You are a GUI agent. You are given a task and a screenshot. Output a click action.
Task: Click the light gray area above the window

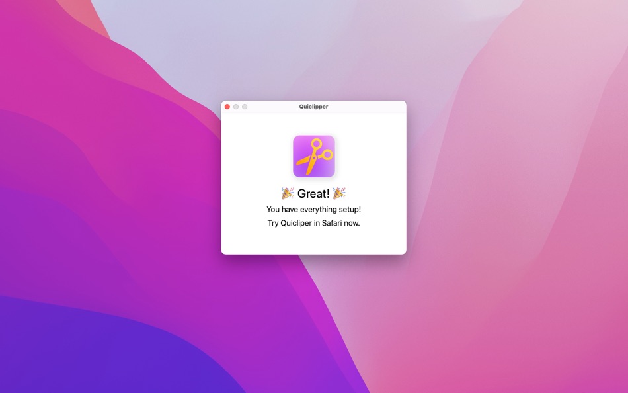(x=313, y=53)
